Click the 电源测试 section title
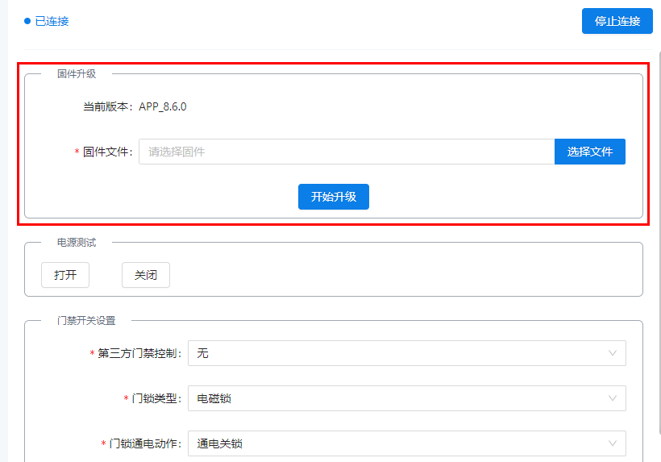Image resolution: width=661 pixels, height=462 pixels. 77,243
